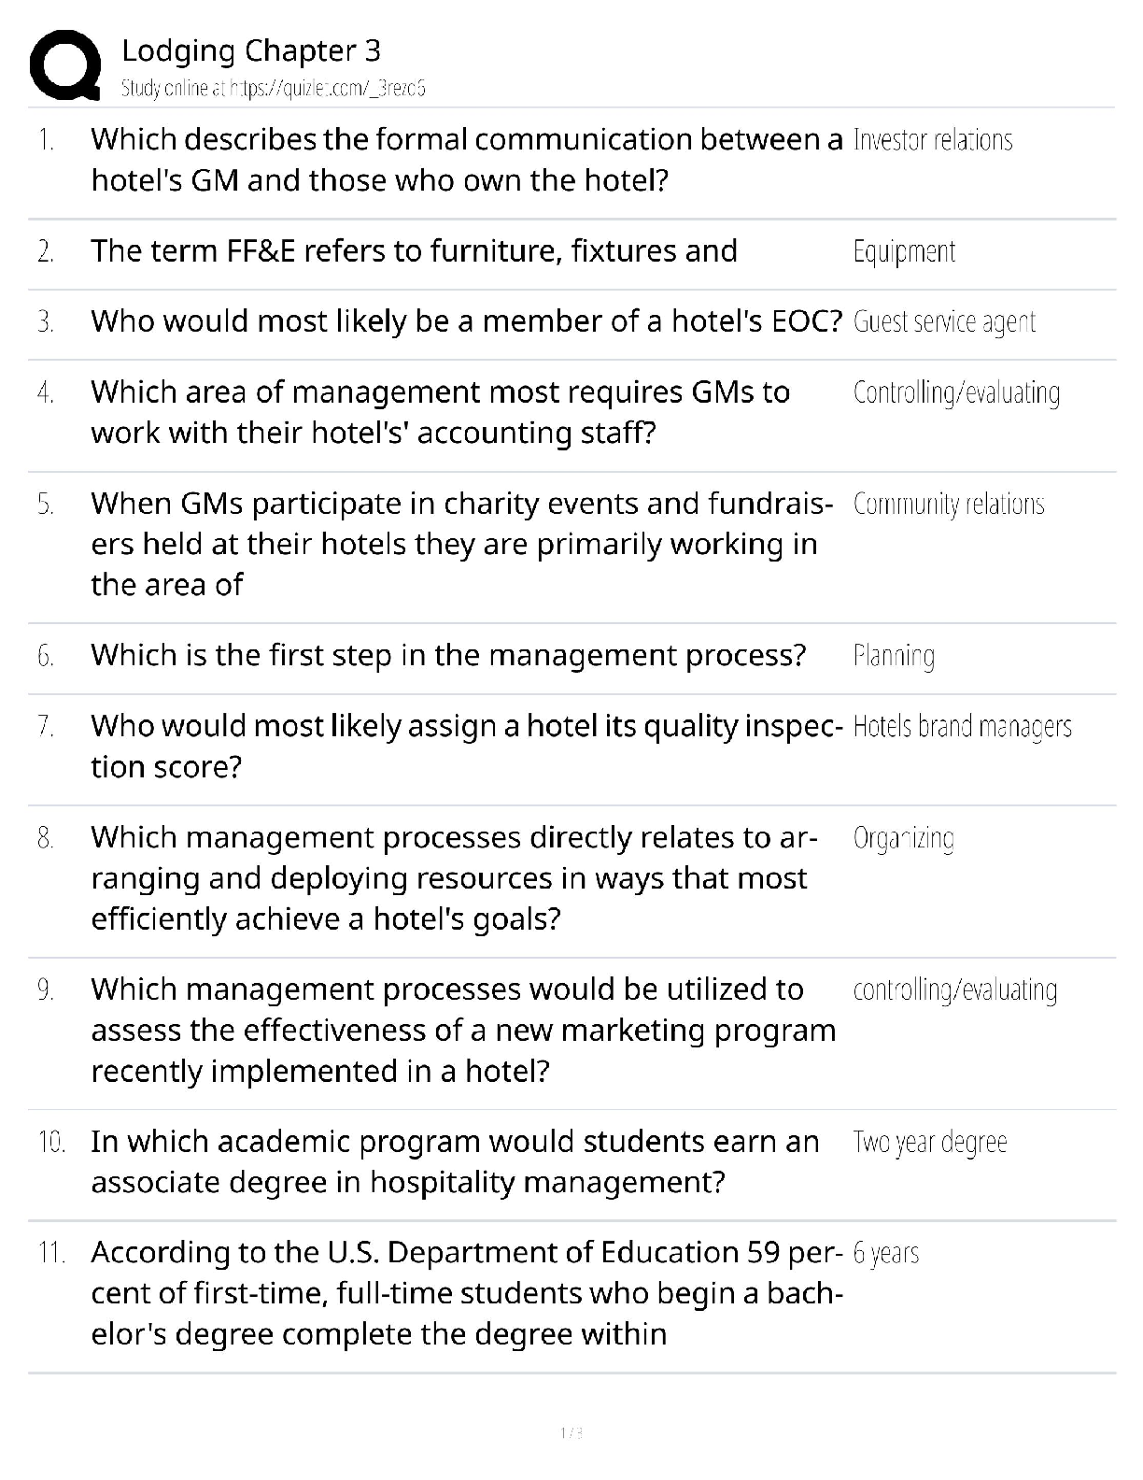Select the Community relations answer
1143x1480 pixels.
[949, 505]
